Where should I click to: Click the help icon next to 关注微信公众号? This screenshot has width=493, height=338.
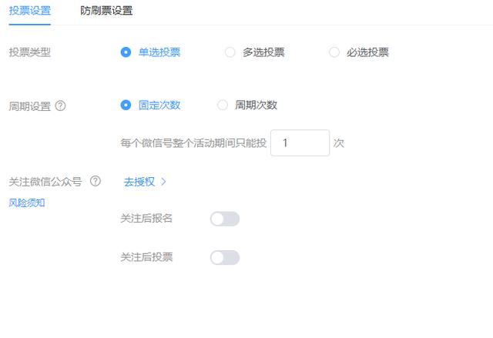pyautogui.click(x=96, y=182)
